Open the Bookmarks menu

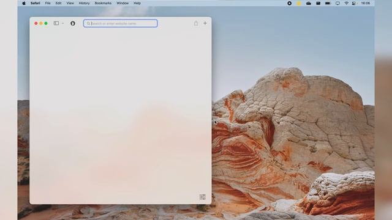(x=103, y=3)
